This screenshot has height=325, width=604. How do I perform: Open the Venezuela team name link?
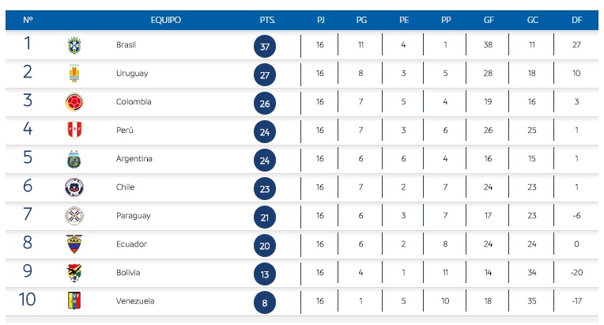coord(134,301)
